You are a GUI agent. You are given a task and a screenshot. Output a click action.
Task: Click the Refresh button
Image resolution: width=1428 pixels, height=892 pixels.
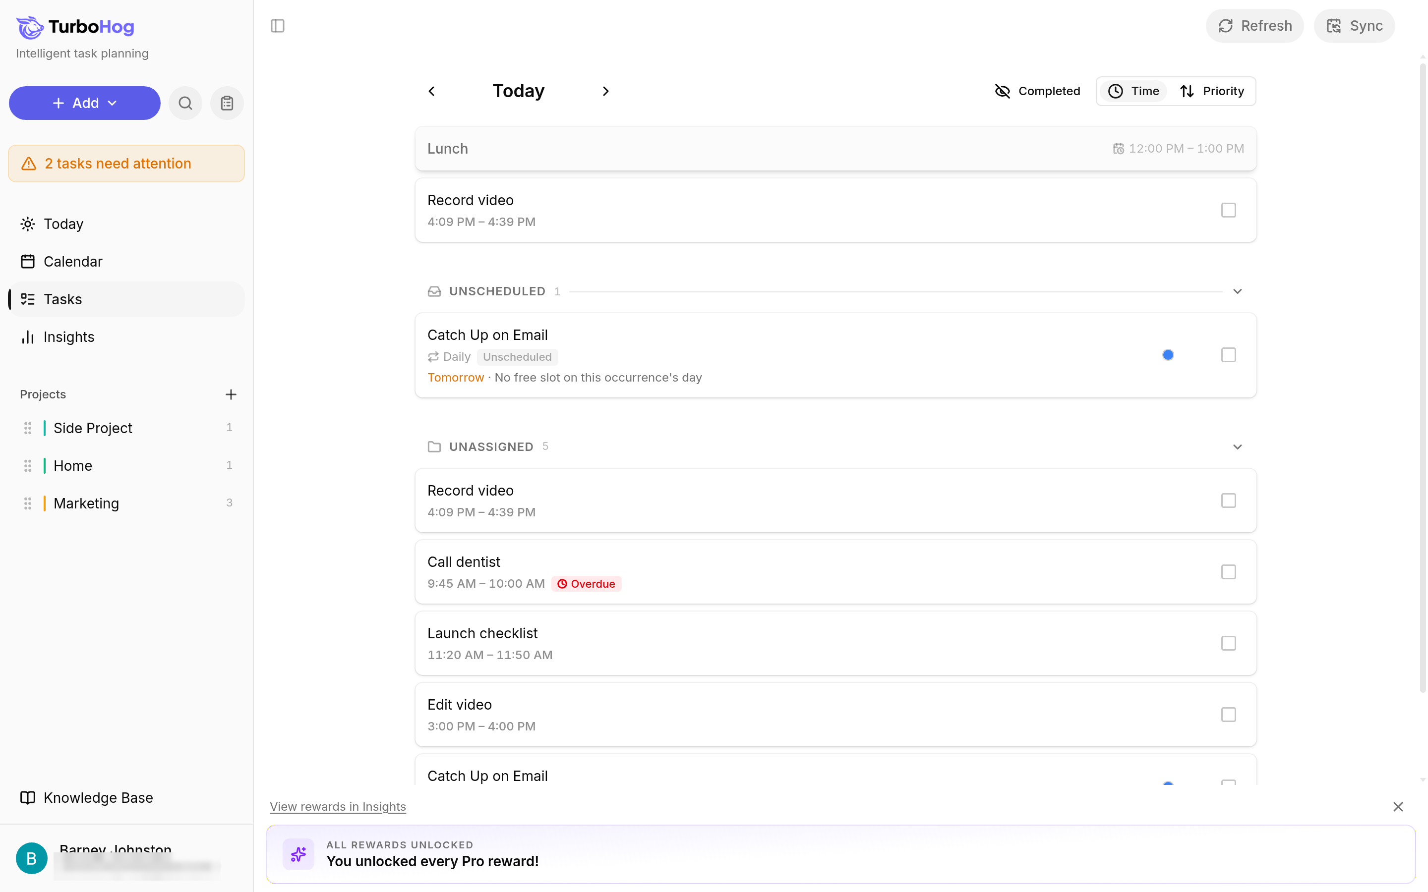[1254, 26]
